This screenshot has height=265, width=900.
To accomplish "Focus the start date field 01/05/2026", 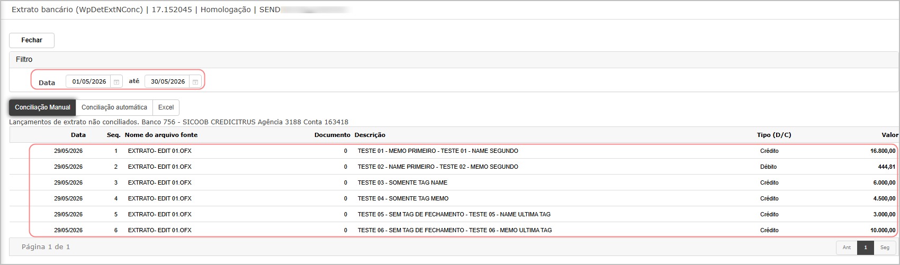I will (88, 81).
